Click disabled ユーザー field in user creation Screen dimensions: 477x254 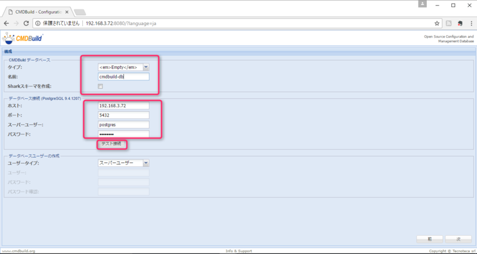click(x=123, y=173)
